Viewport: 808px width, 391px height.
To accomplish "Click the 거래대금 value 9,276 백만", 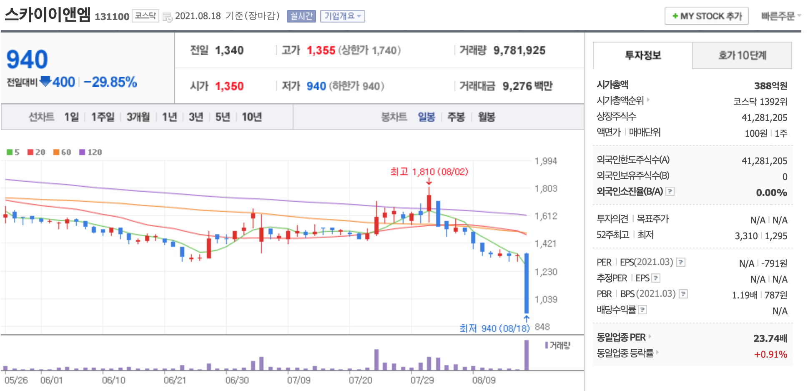I will point(527,86).
